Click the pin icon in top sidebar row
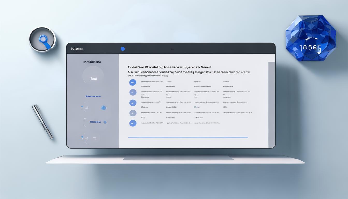 [82, 107]
